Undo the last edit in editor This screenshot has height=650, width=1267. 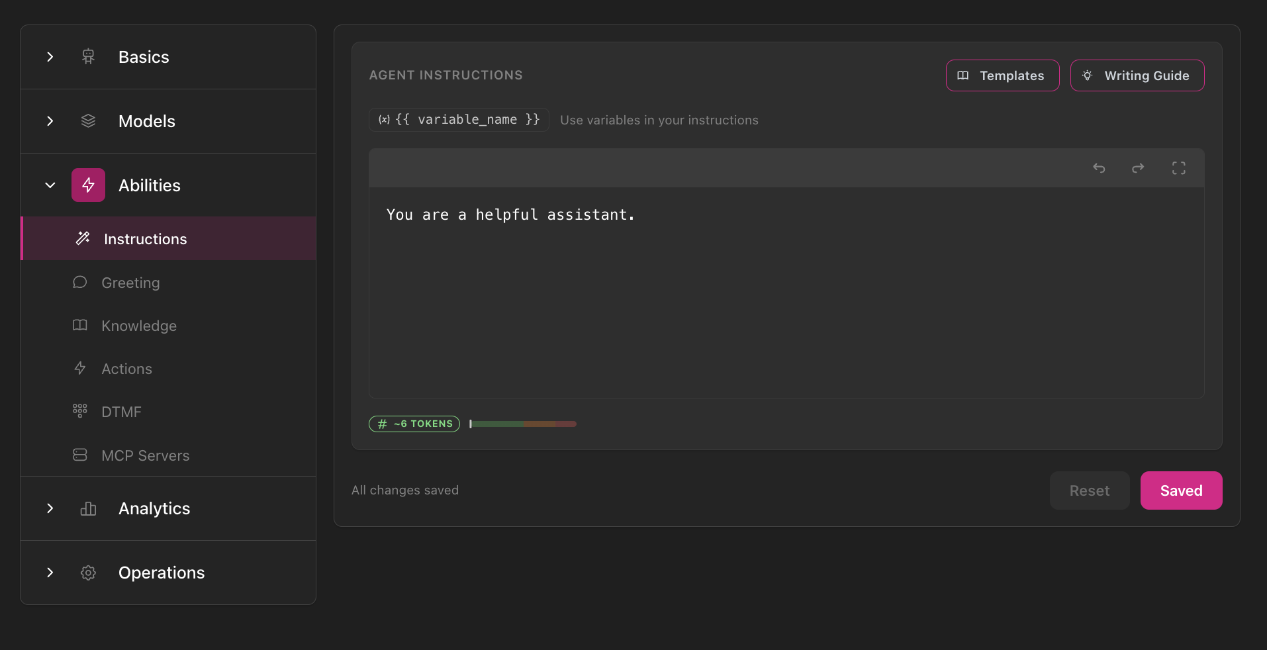pyautogui.click(x=1099, y=168)
